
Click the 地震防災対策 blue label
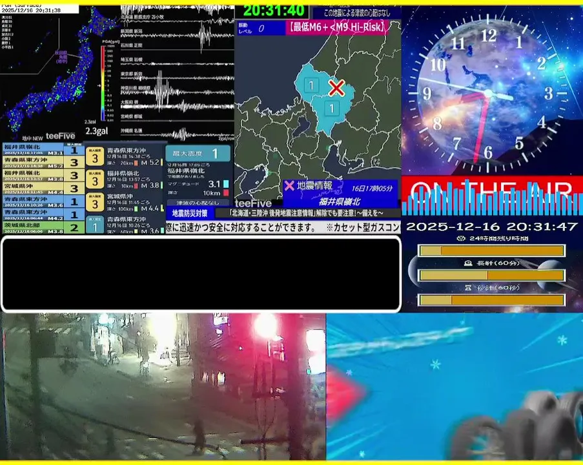pos(190,213)
